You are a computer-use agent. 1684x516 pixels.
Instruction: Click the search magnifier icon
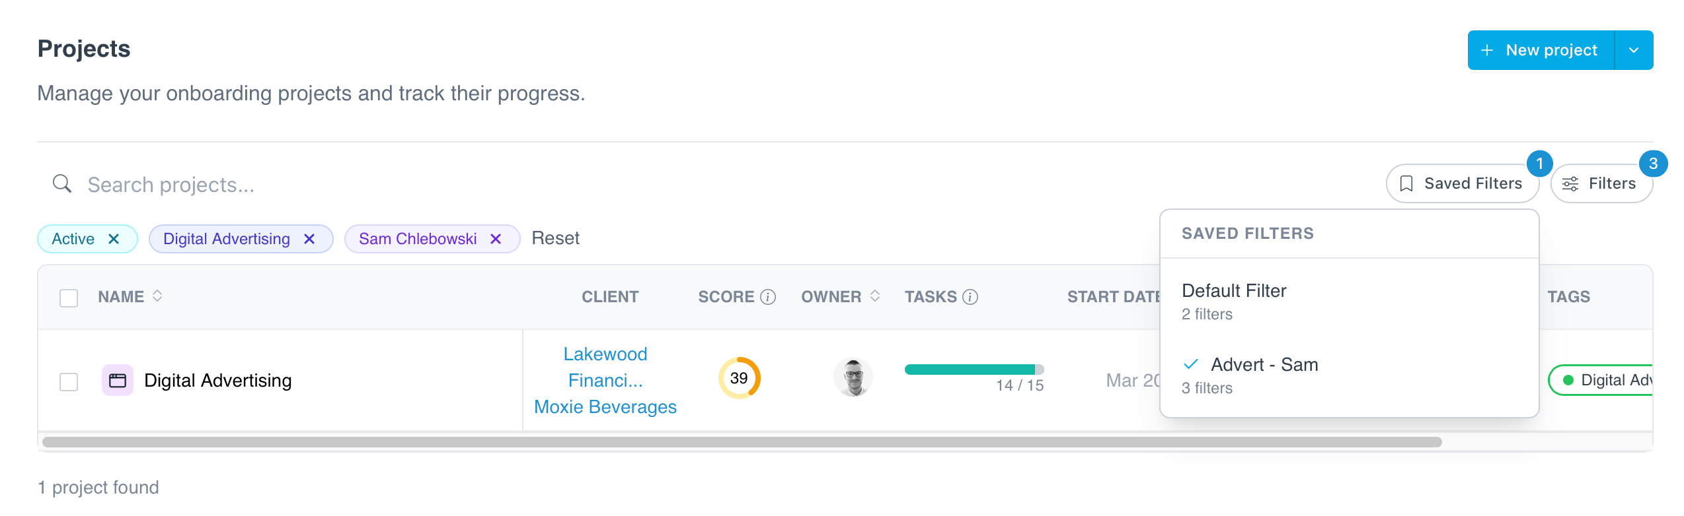[x=62, y=183]
